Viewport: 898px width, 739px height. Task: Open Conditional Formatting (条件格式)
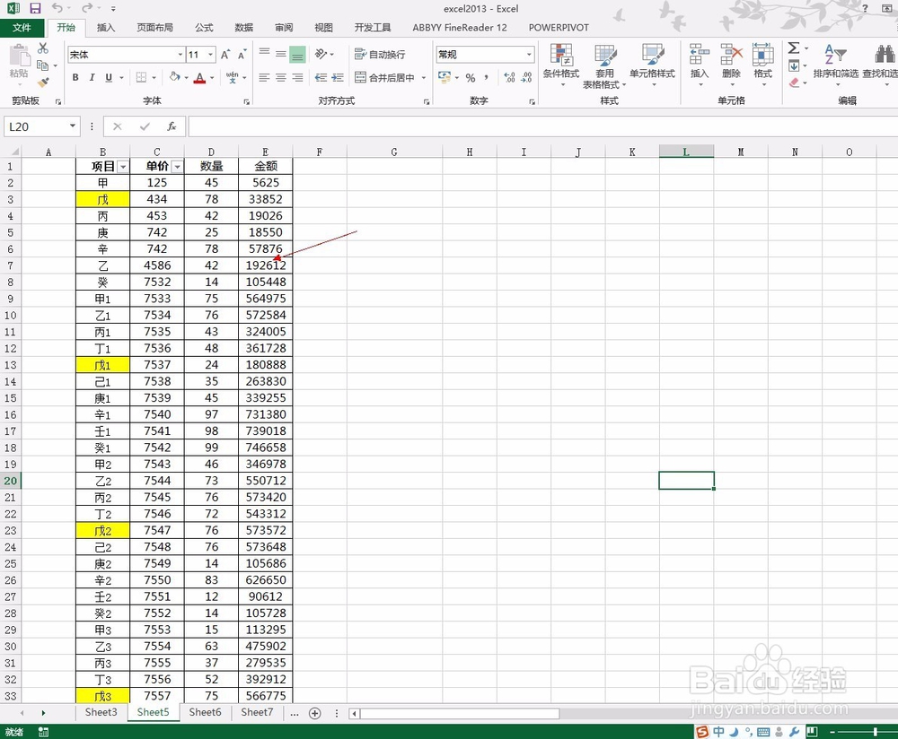562,65
